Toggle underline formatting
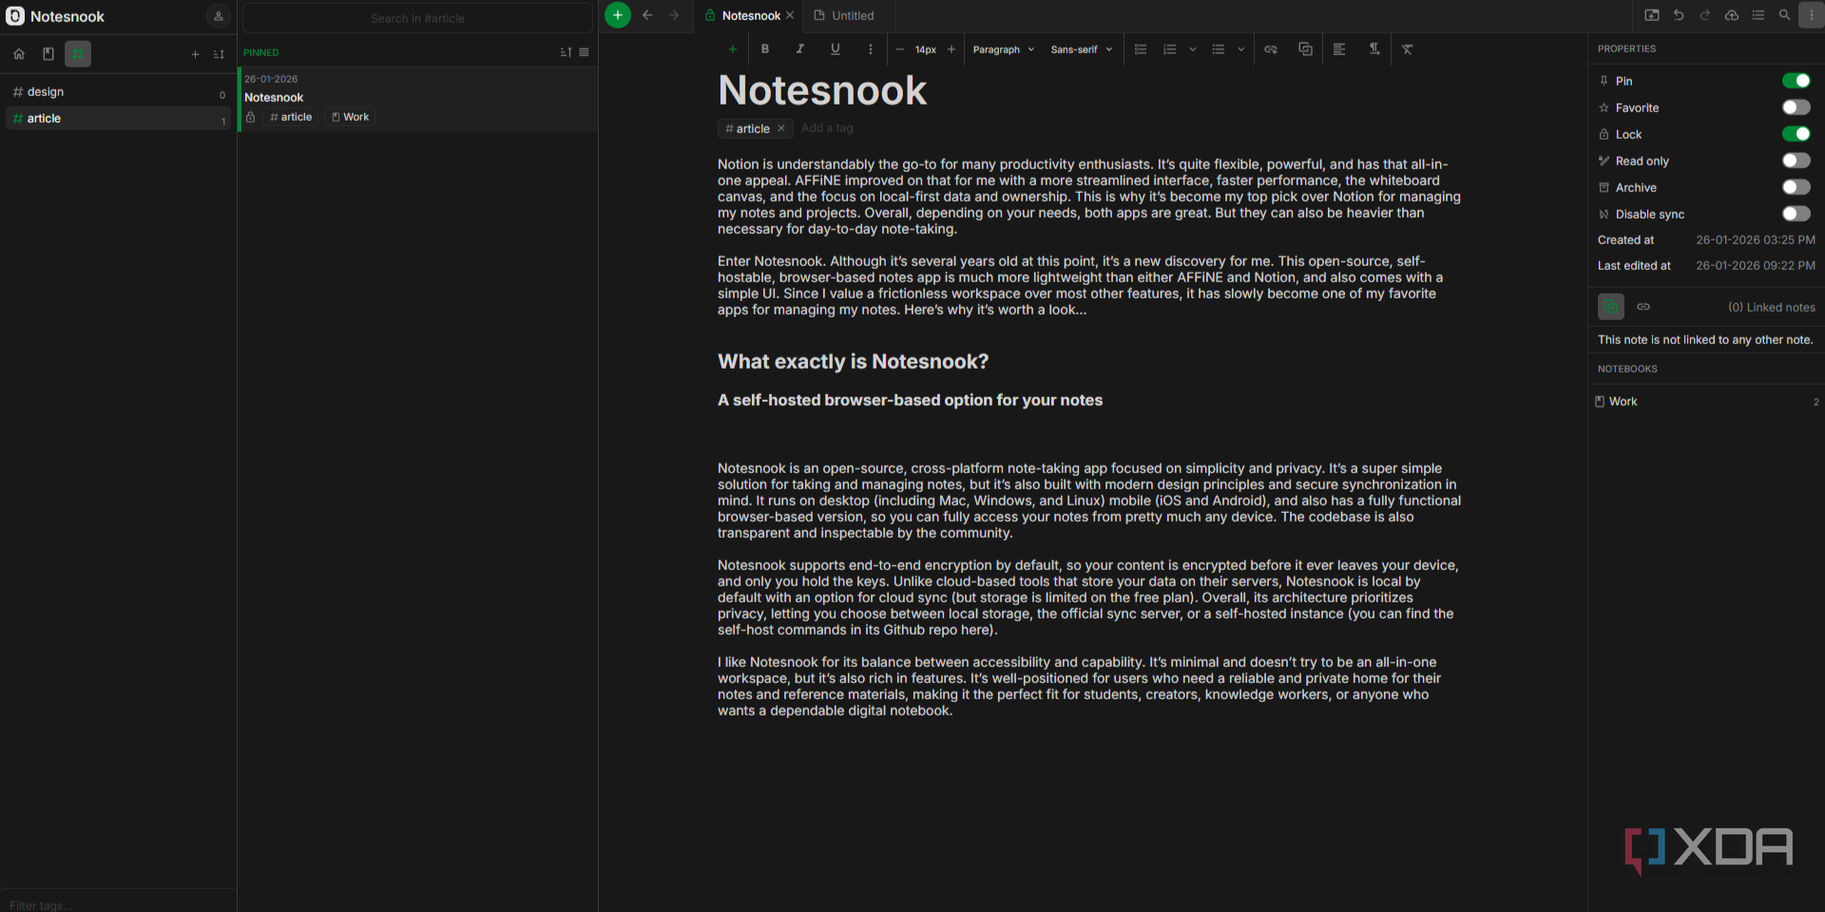Viewport: 1825px width, 912px height. coord(836,49)
